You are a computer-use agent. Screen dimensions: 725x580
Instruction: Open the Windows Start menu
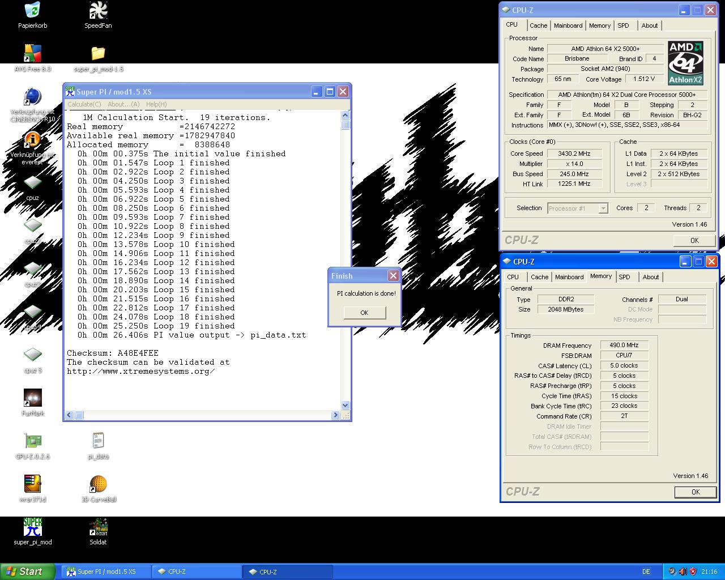[28, 572]
